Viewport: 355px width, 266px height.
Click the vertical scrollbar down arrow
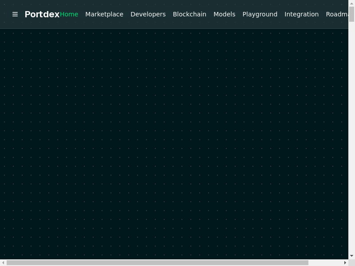(351, 256)
